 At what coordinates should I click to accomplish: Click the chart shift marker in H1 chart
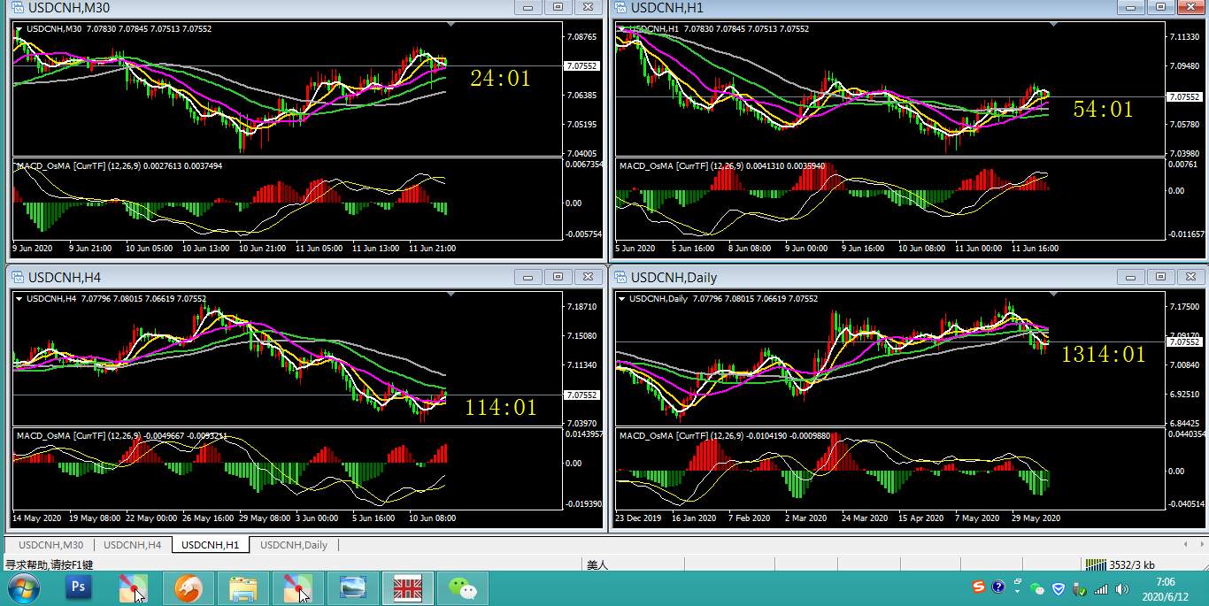click(x=1052, y=24)
